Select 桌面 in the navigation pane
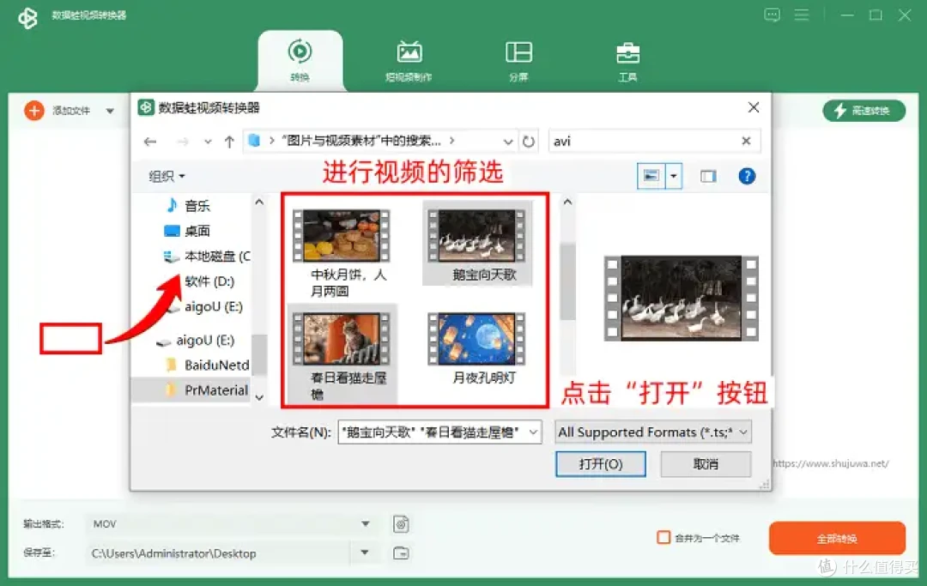927x586 pixels. point(195,231)
